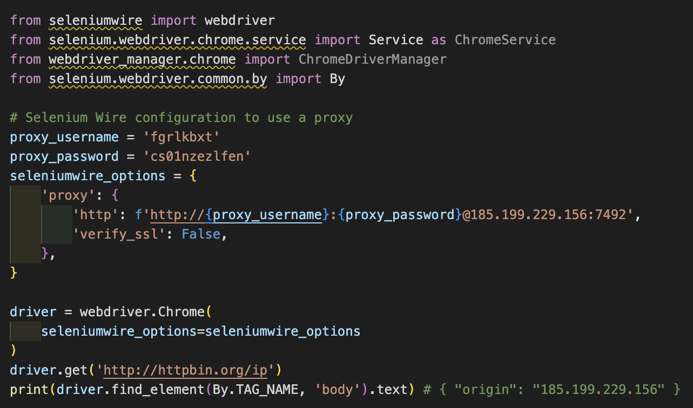Click the 'proxy_username' variable assignment
Screen dimensions: 693x408
tap(64, 137)
